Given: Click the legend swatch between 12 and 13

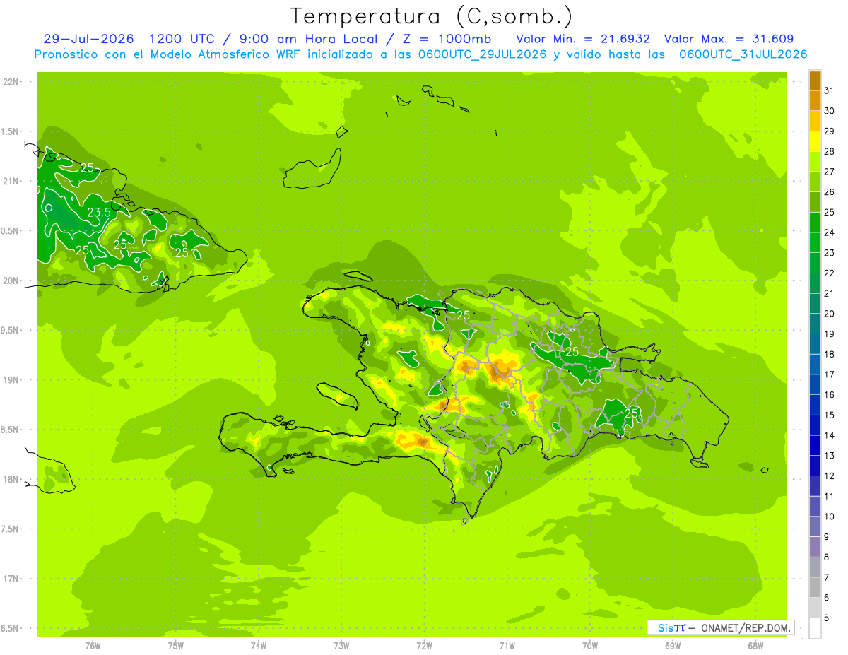Looking at the screenshot, I should (x=815, y=466).
